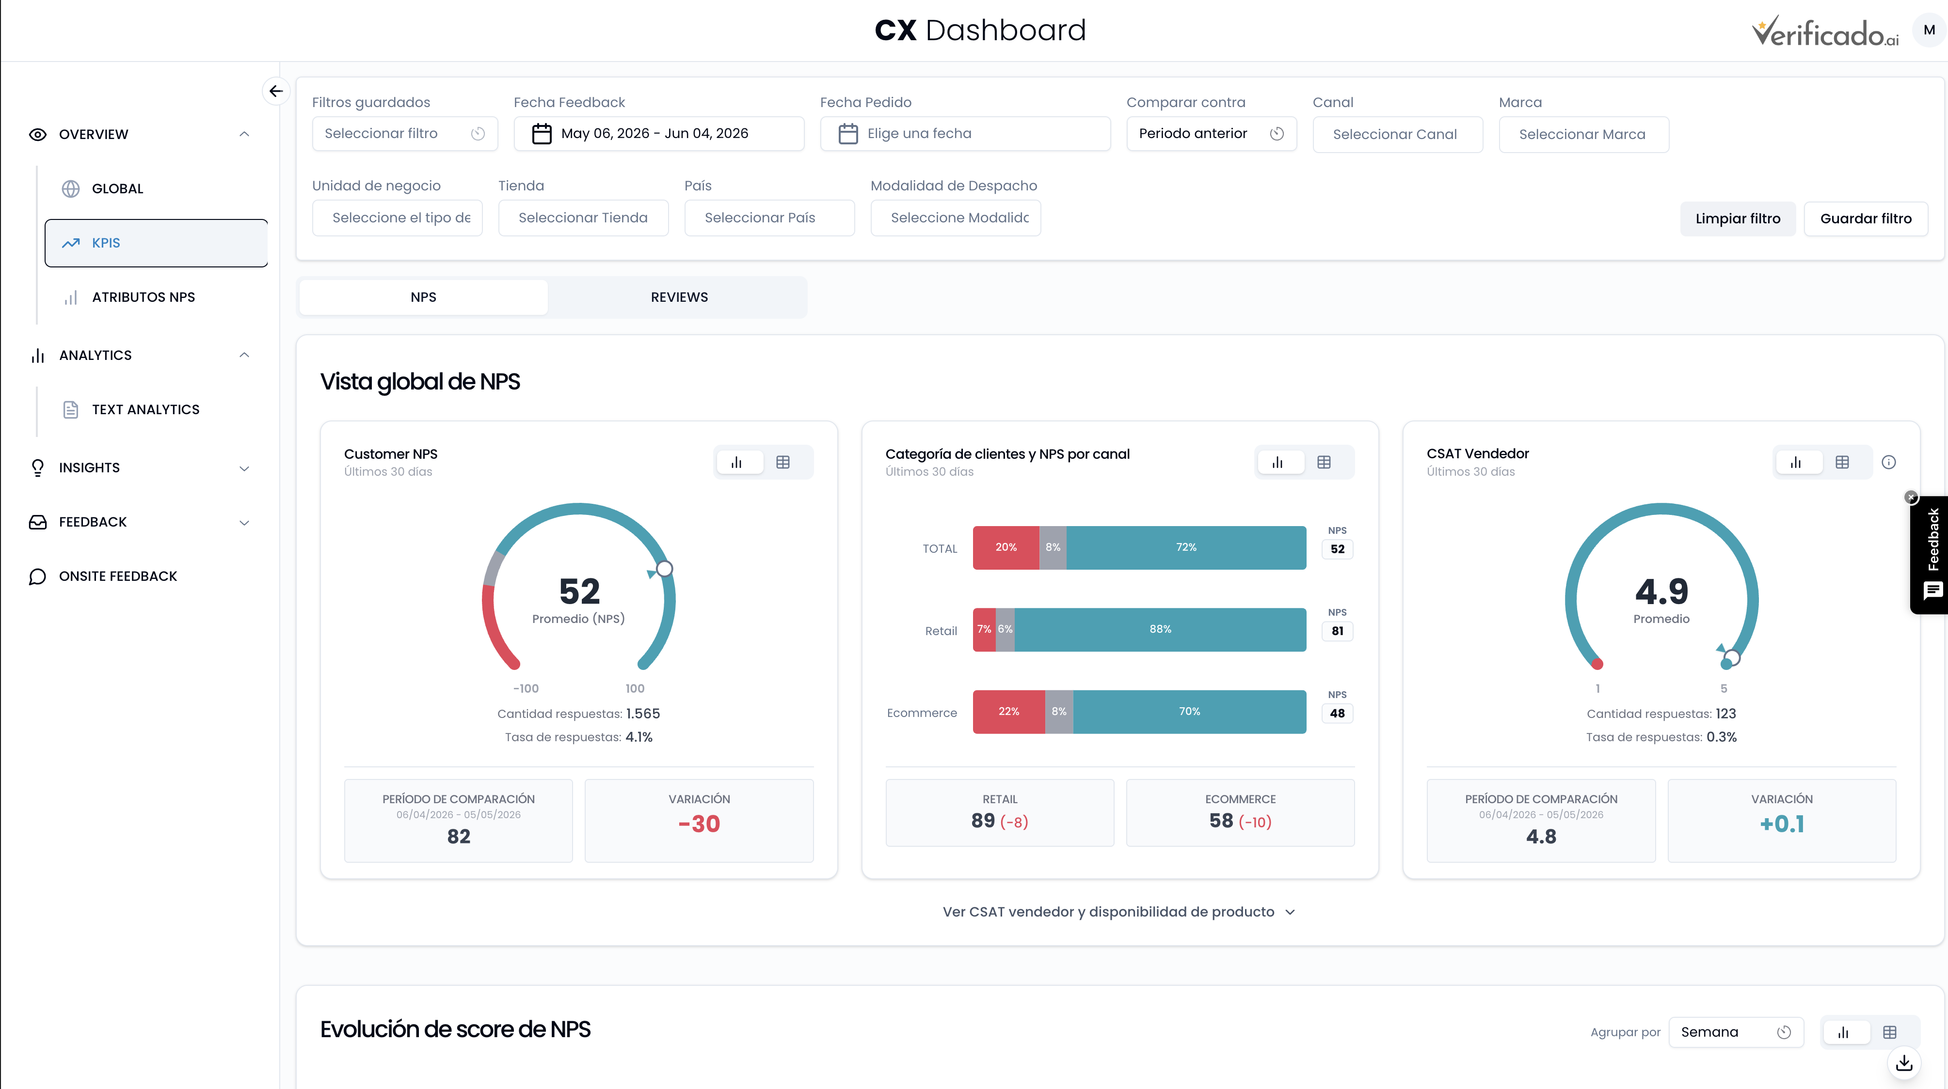The image size is (1948, 1089).
Task: Open Atributos NPS sidebar item
Action: pyautogui.click(x=156, y=298)
